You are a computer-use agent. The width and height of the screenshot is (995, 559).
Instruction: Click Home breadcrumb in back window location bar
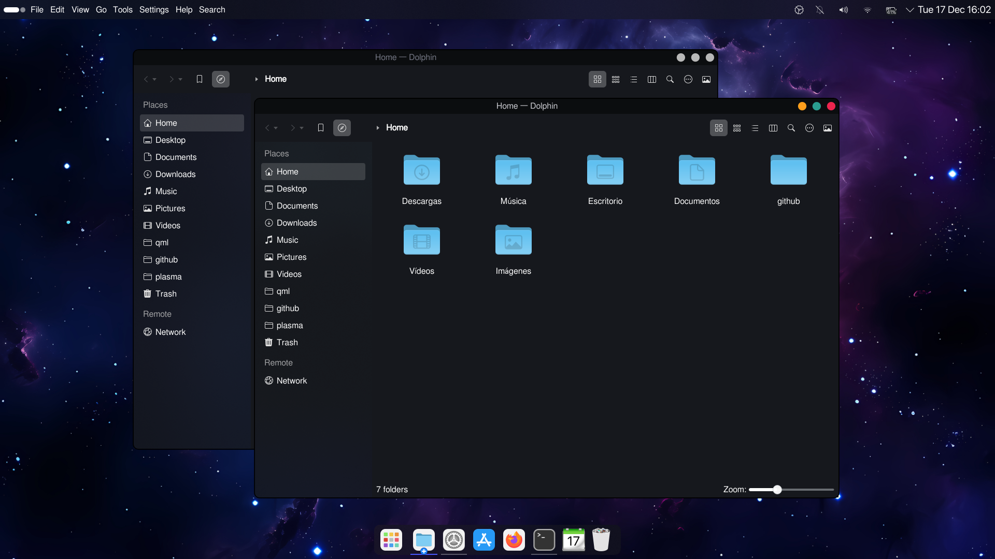pyautogui.click(x=276, y=79)
